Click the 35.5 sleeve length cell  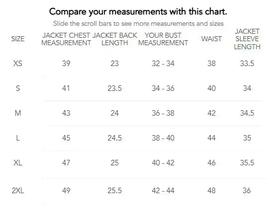pyautogui.click(x=247, y=163)
